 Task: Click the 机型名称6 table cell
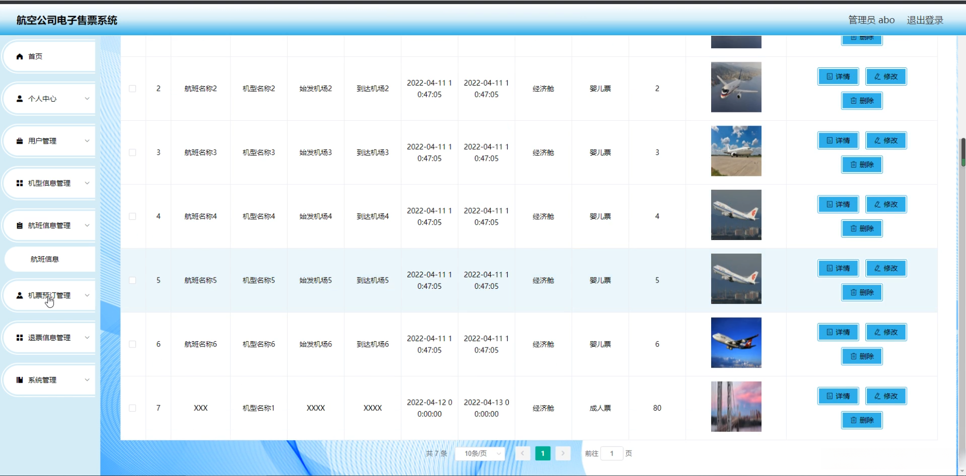click(258, 344)
